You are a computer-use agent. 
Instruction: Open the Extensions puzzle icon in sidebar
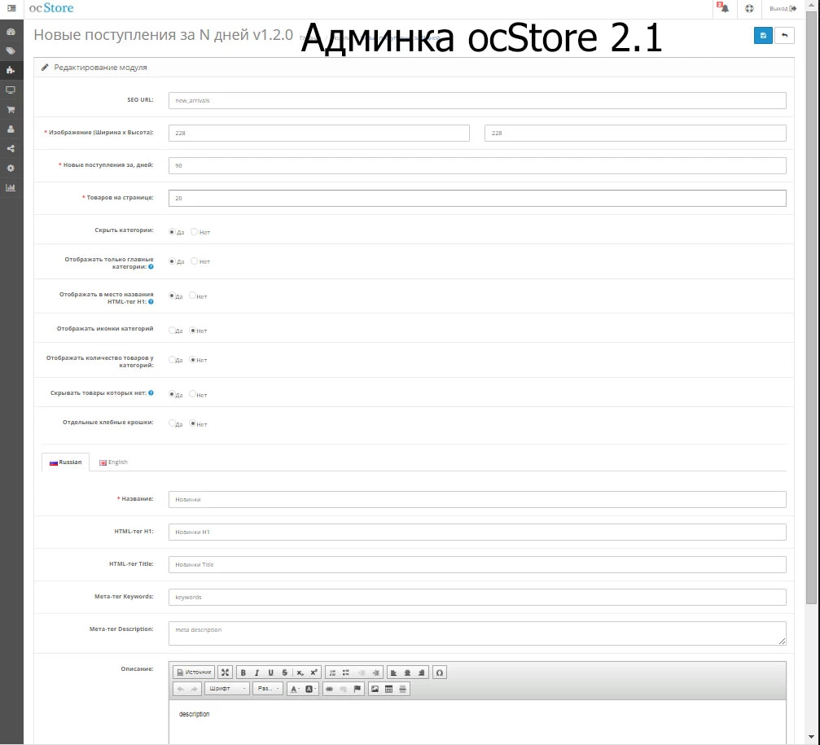[11, 70]
